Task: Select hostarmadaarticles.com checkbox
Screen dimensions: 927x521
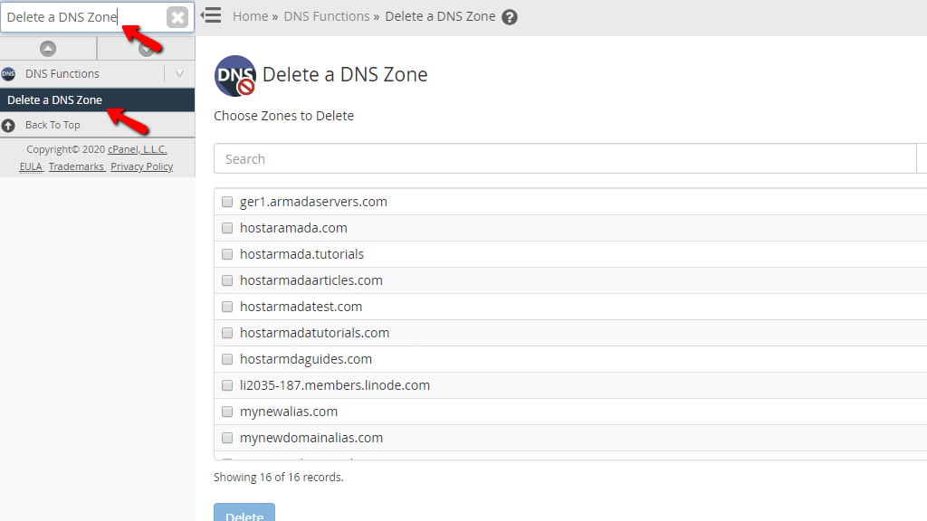Action: (227, 280)
